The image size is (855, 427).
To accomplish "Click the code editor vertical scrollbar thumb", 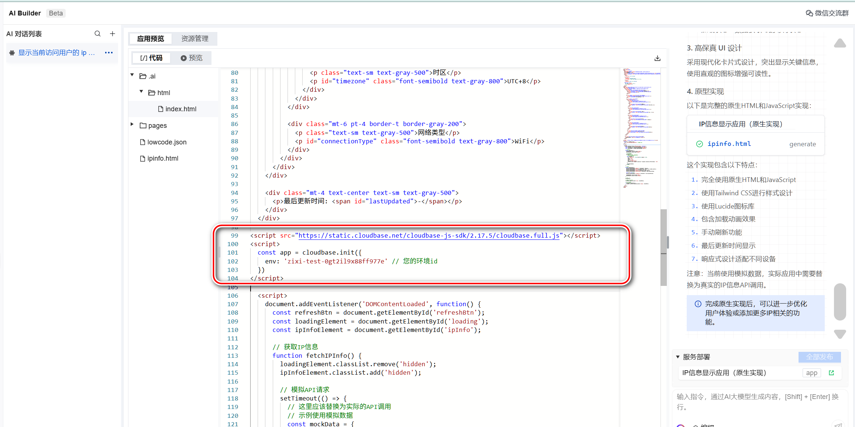I will 663,248.
